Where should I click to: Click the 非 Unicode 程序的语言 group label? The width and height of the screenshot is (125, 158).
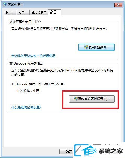(26, 63)
